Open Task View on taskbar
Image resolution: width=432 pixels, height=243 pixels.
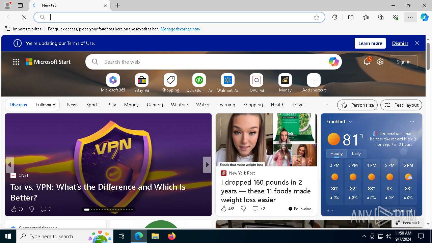click(x=122, y=236)
